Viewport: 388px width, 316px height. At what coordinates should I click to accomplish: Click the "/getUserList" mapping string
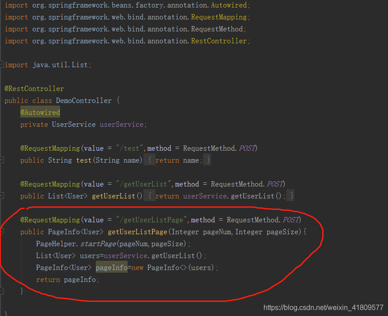pyautogui.click(x=143, y=184)
